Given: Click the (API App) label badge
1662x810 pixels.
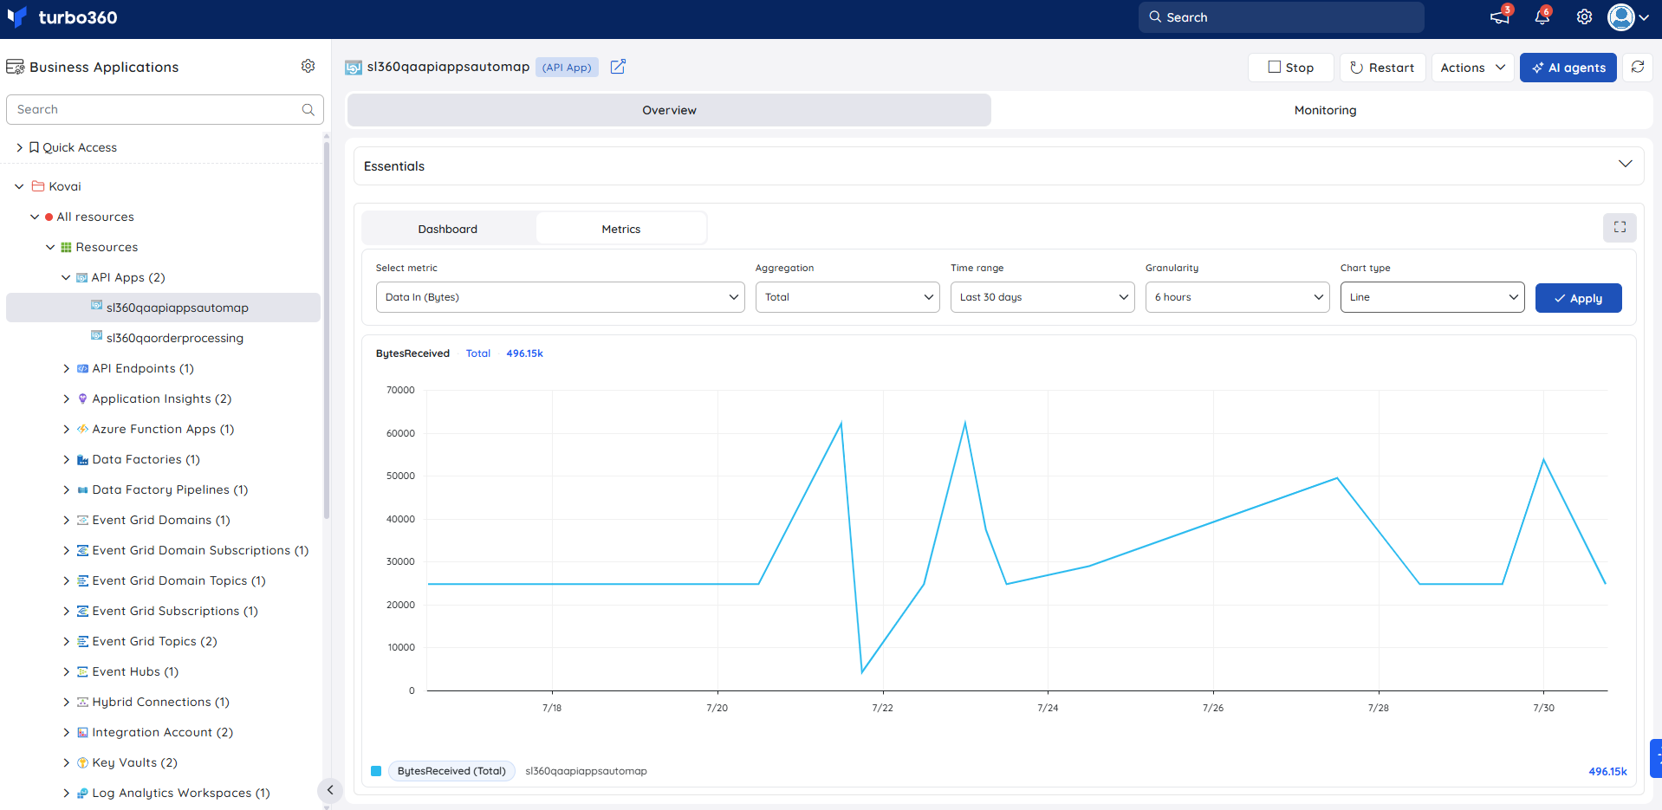Looking at the screenshot, I should (567, 68).
